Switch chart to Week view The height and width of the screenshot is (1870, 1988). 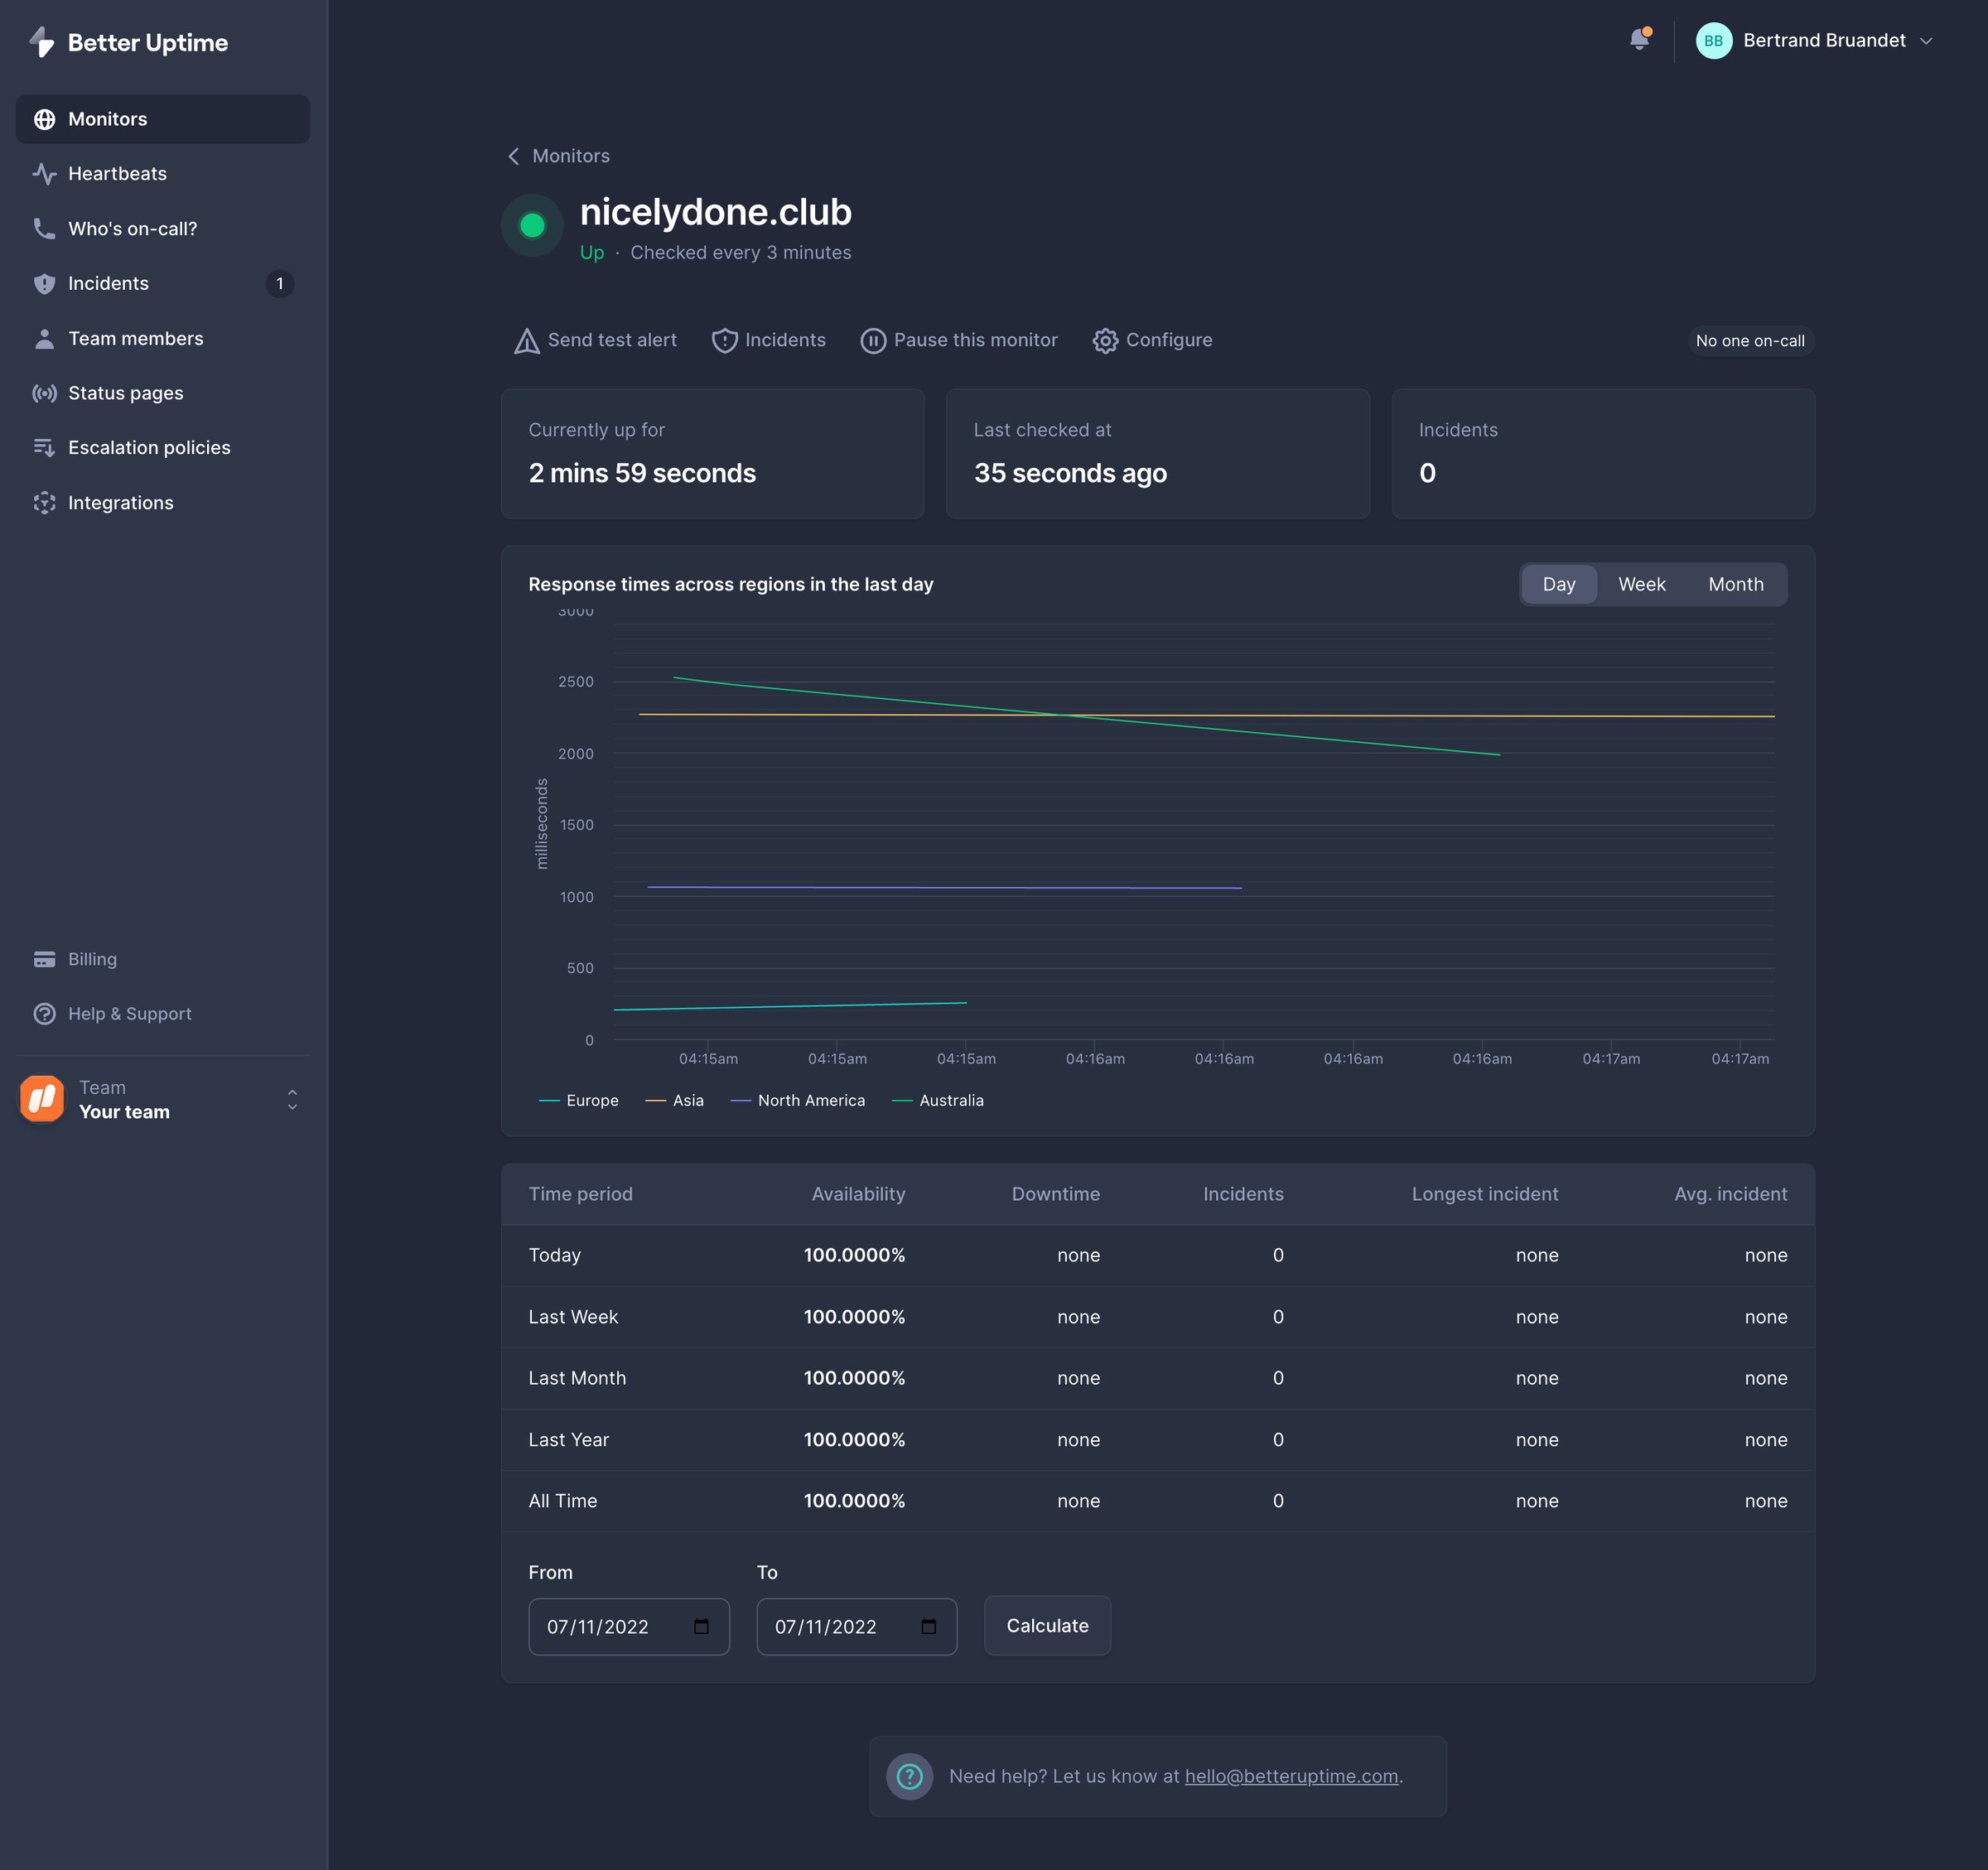(1641, 585)
